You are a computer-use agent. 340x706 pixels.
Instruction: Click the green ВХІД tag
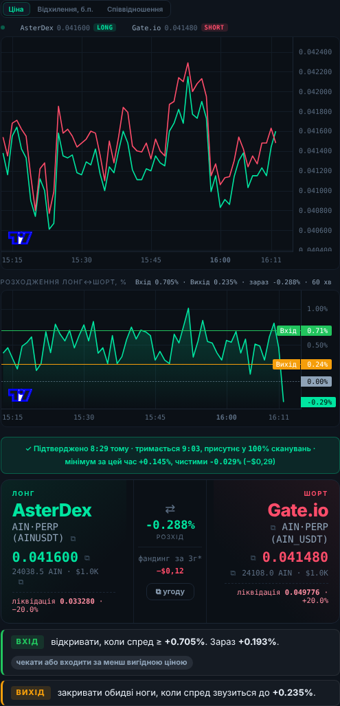[x=27, y=641]
